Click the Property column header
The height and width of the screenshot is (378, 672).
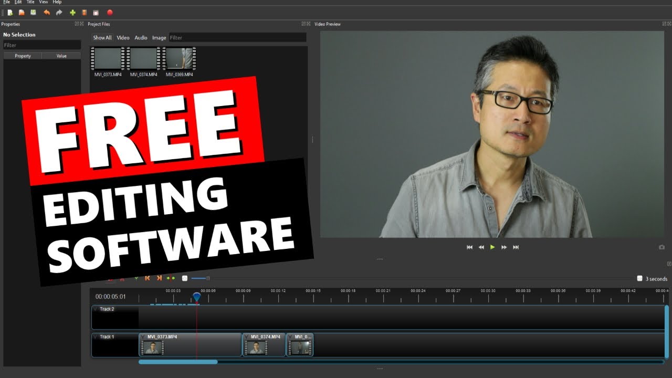23,56
